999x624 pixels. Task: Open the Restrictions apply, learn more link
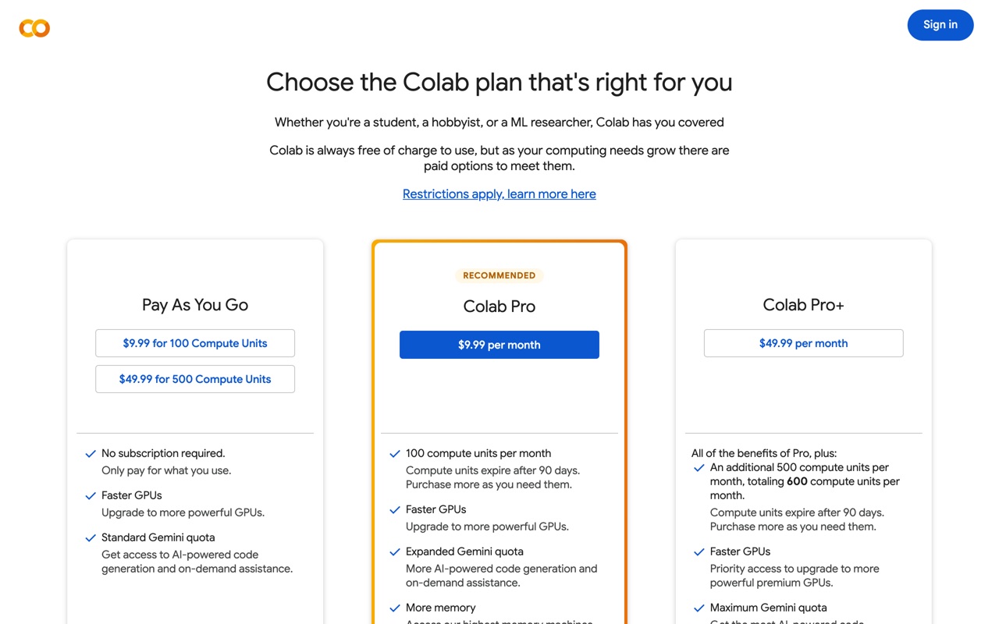pos(499,193)
